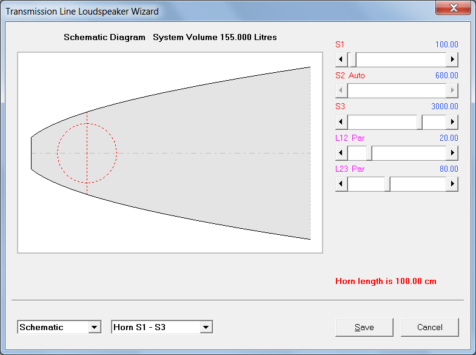The width and height of the screenshot is (476, 355).
Task: Click the System Volume 155.000 Litres text
Action: [x=215, y=38]
